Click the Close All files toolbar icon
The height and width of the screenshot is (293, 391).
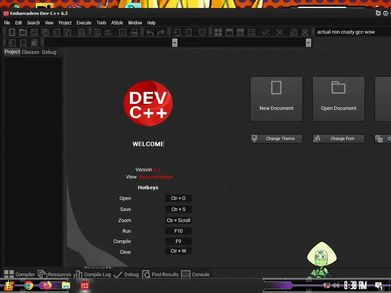67,32
